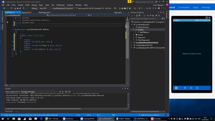Open the ReSharper menu

click(x=60, y=5)
